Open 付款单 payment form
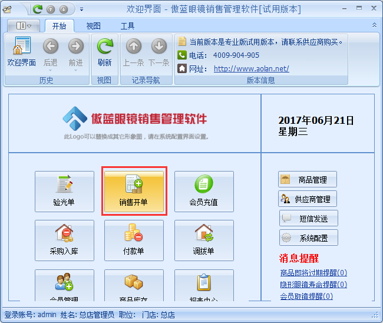This screenshot has width=383, height=323. (134, 240)
